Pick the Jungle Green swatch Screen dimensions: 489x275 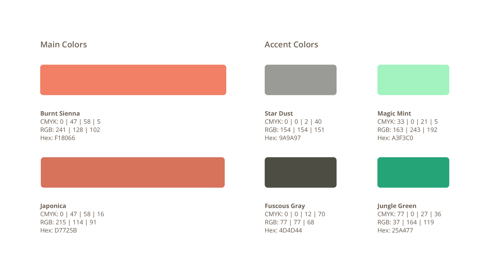click(413, 172)
